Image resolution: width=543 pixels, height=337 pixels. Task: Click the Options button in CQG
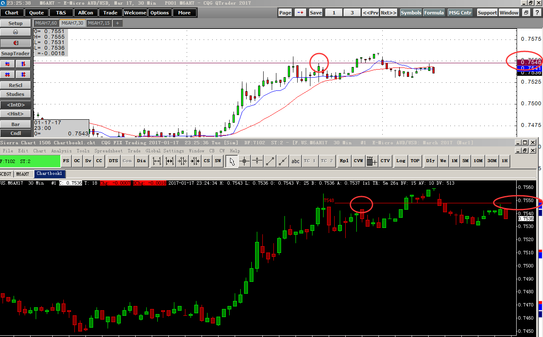pos(160,13)
